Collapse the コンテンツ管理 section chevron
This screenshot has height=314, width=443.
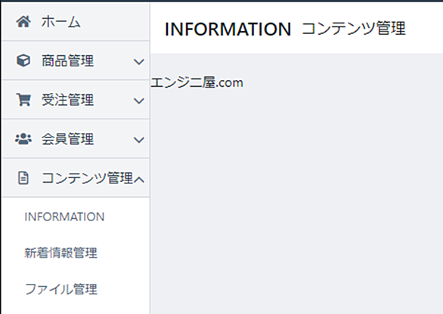click(x=139, y=179)
